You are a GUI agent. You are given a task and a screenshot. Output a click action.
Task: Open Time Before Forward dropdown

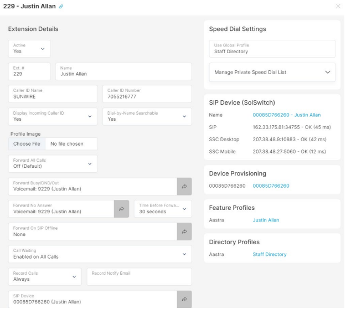163,209
